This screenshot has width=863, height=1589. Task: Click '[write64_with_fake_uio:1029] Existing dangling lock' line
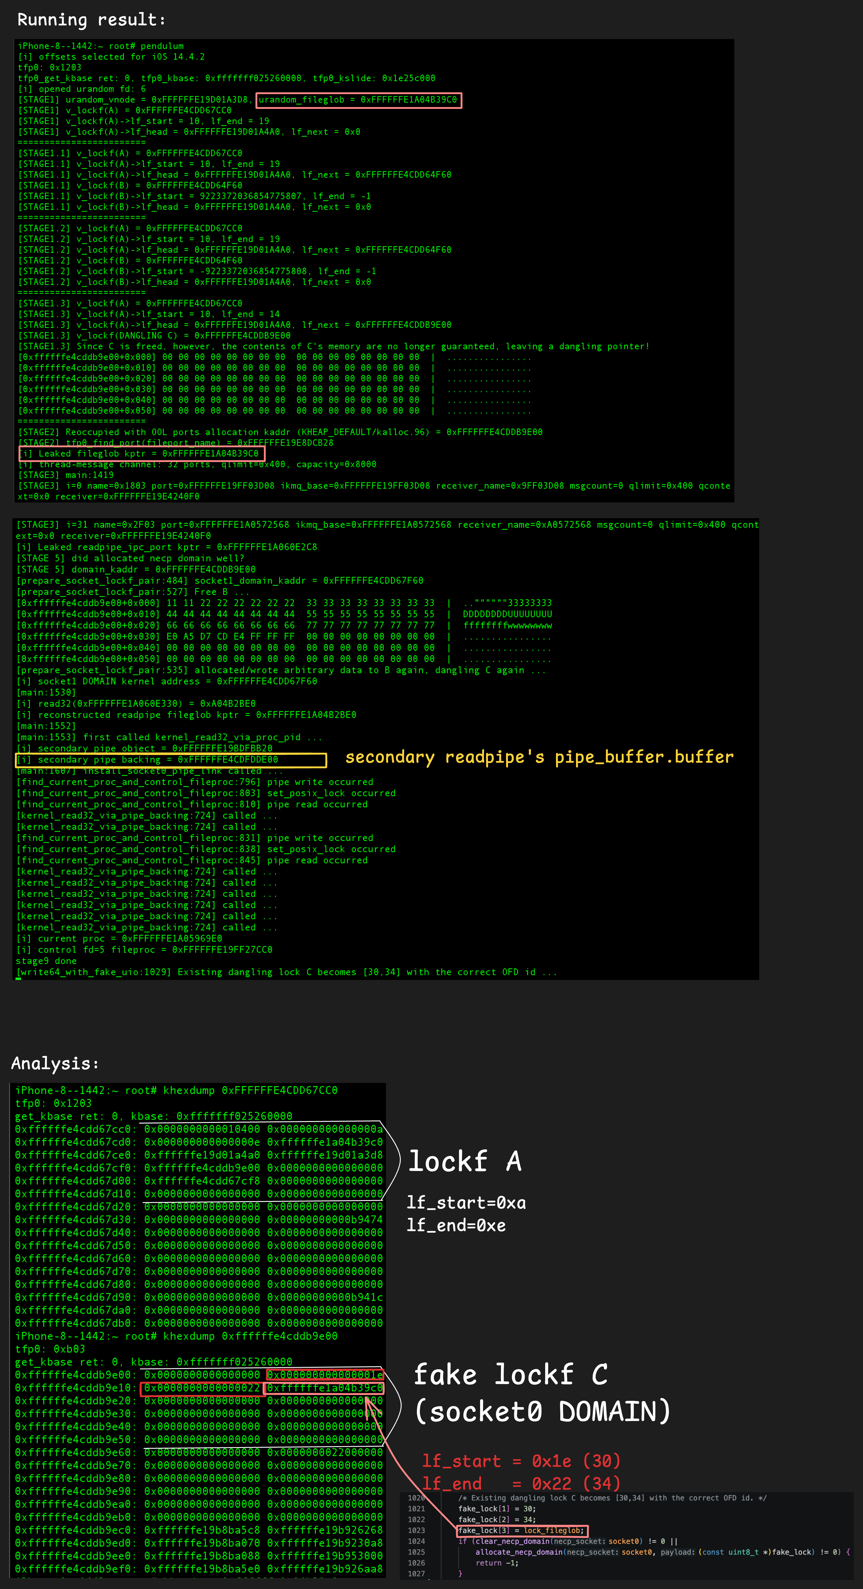click(287, 972)
